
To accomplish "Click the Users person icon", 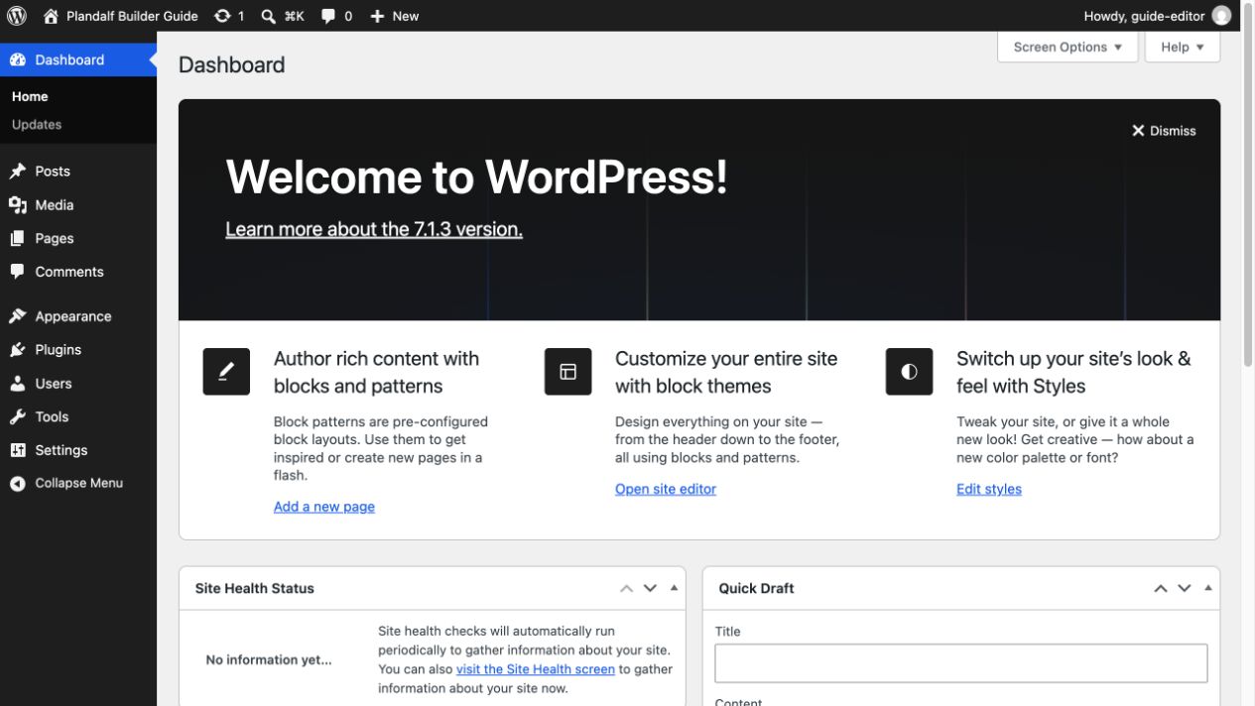I will [x=18, y=384].
